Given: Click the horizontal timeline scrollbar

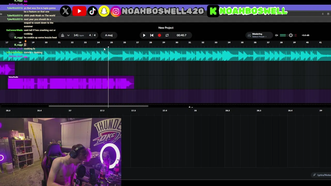Looking at the screenshot, I should pos(98,106).
